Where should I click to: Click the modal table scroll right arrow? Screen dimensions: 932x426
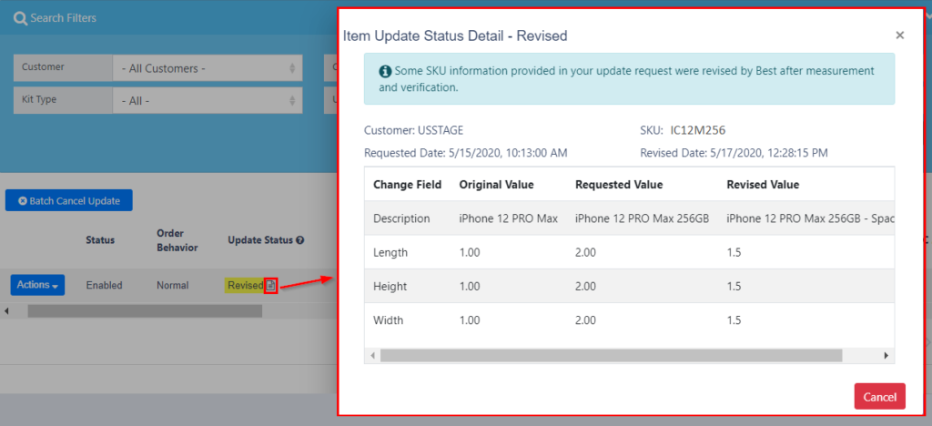(886, 355)
